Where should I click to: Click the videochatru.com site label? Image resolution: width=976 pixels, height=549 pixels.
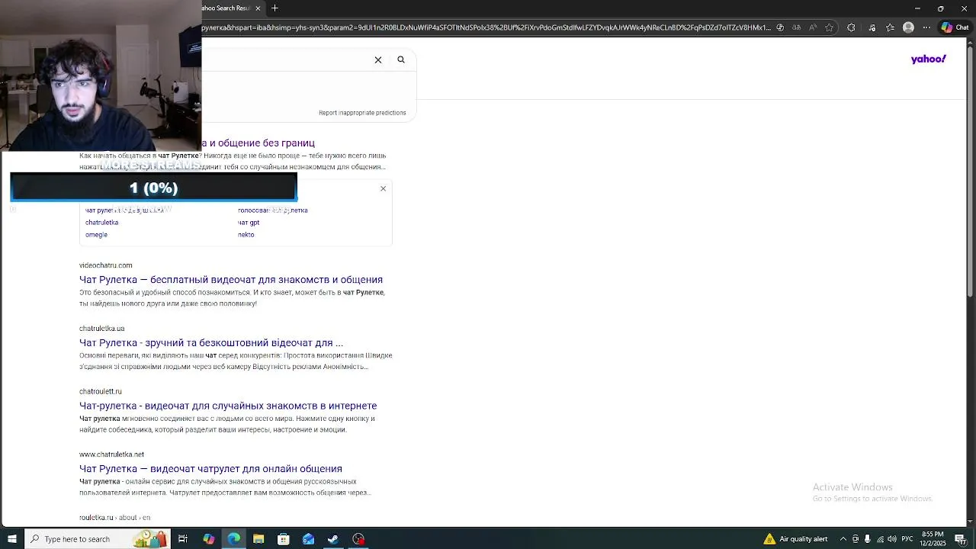[106, 265]
